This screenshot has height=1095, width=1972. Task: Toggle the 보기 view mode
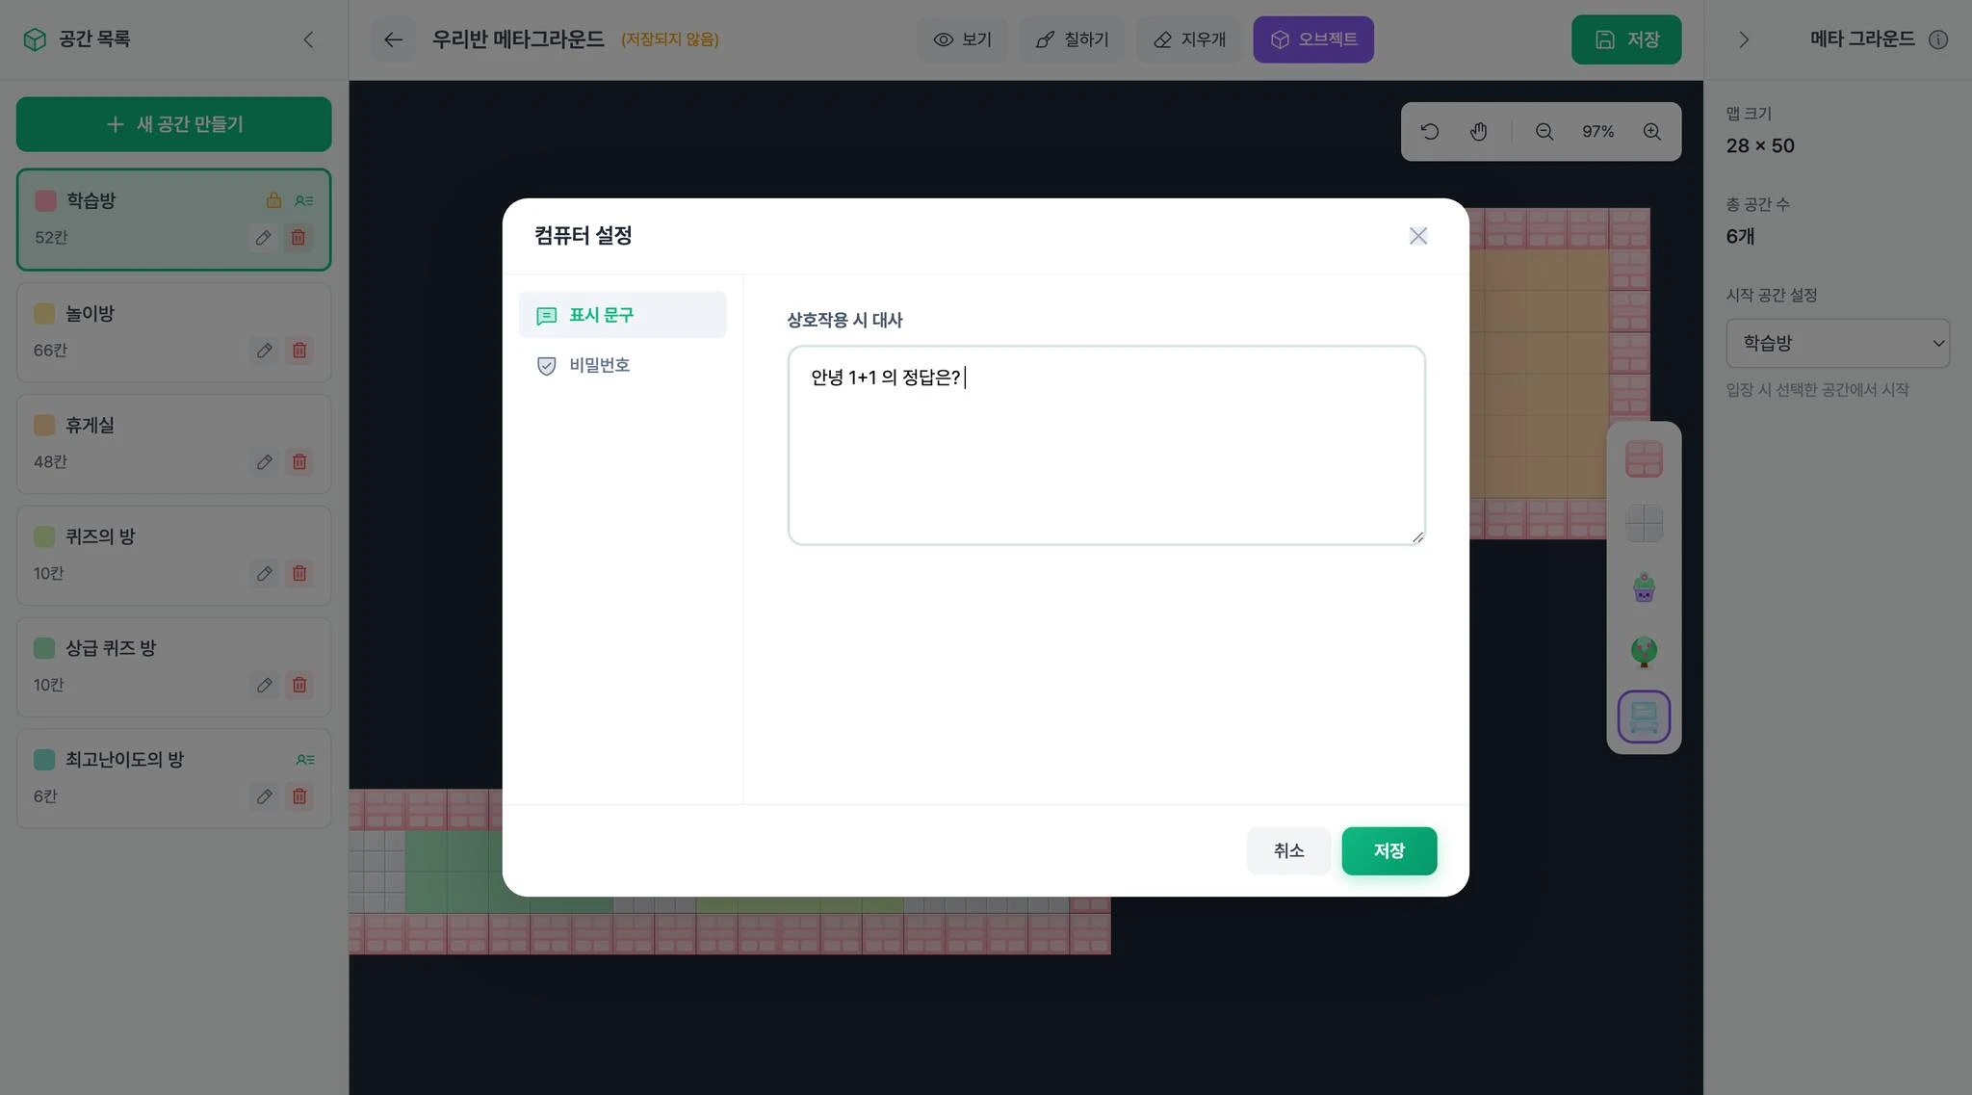pos(962,39)
